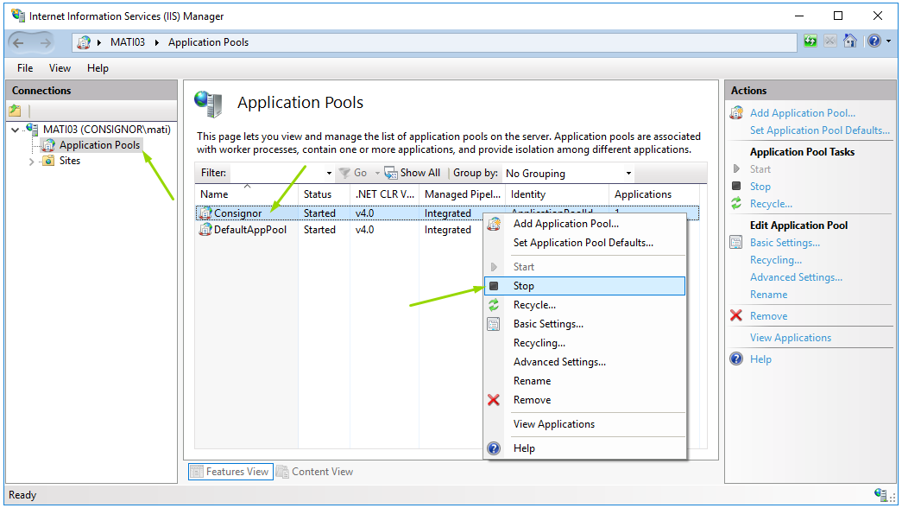Click blue Help icon in Actions pane
Viewport: 902px width, 508px height.
pyautogui.click(x=736, y=359)
